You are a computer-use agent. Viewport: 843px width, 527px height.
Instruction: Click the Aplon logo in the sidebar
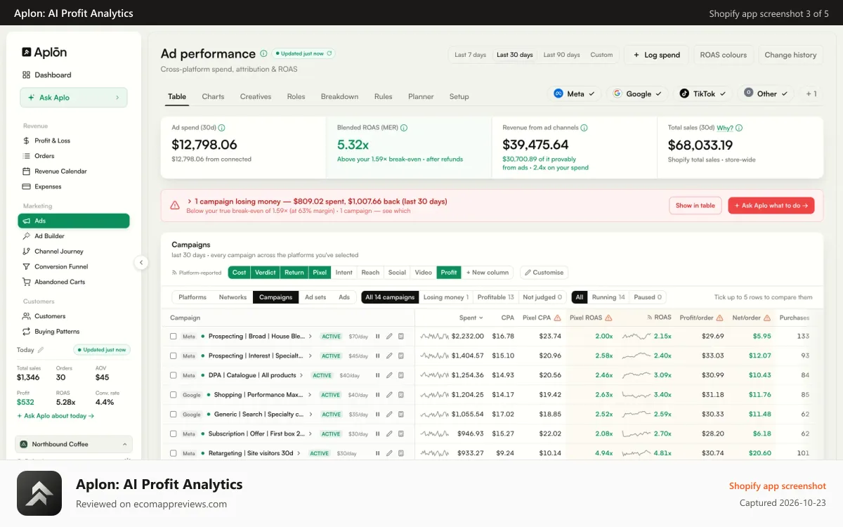[x=44, y=52]
